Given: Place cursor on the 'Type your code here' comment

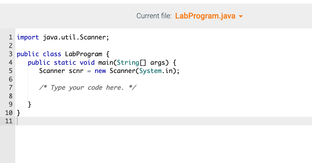Looking at the screenshot, I should (x=87, y=87).
